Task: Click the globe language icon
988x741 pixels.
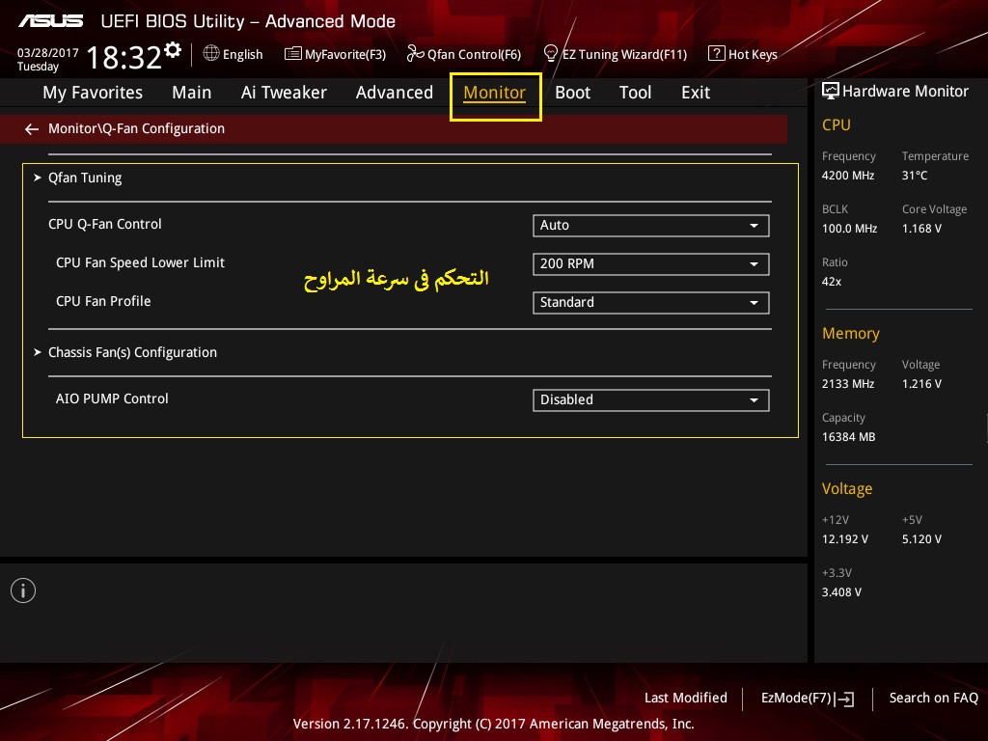Action: click(x=211, y=53)
